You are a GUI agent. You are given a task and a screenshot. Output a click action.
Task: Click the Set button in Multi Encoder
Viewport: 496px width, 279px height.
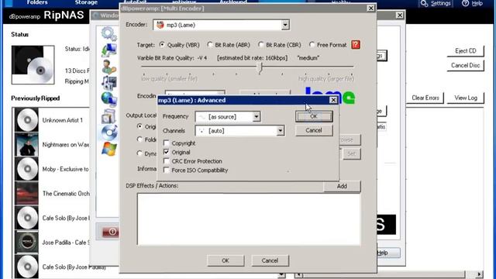(x=351, y=153)
